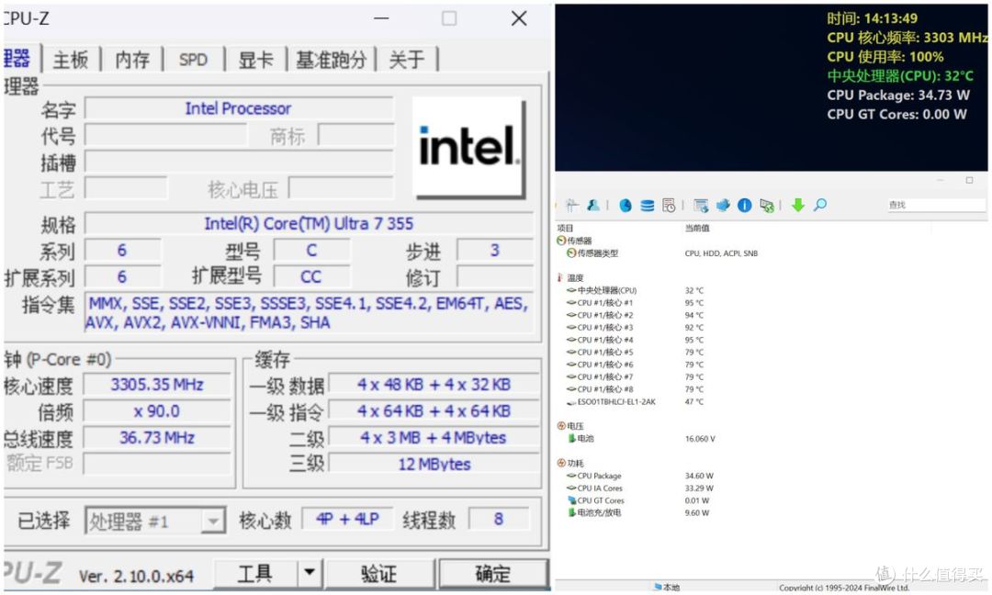Click the 工具 button in CPU-Z
The height and width of the screenshot is (595, 992).
click(255, 574)
